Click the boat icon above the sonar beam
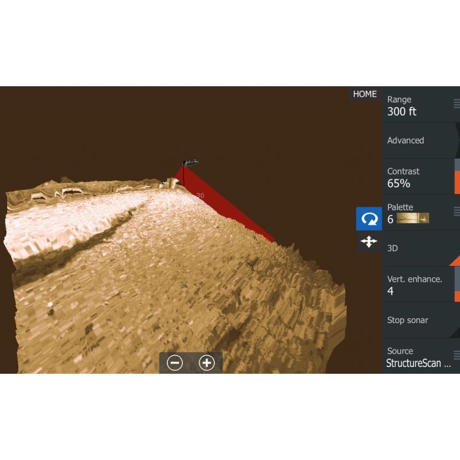The height and width of the screenshot is (460, 460). click(x=190, y=163)
